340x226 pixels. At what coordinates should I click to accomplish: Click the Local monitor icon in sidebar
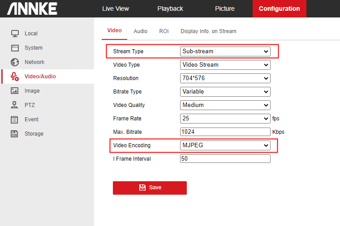pyautogui.click(x=15, y=34)
